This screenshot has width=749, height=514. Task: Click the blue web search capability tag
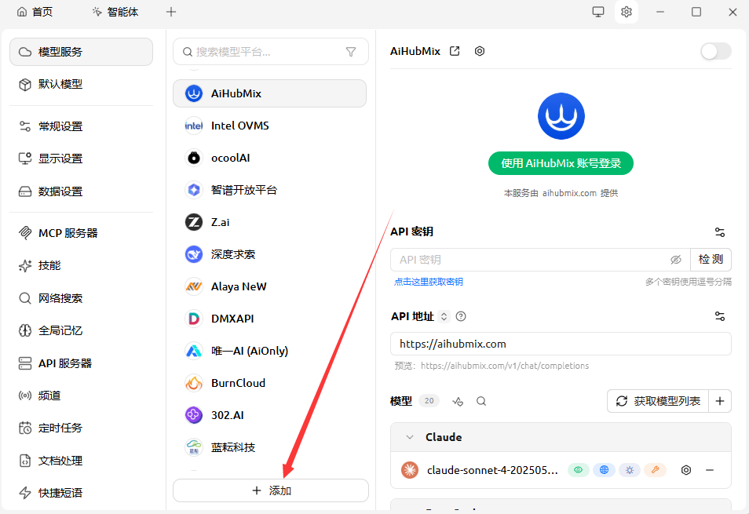pyautogui.click(x=604, y=470)
